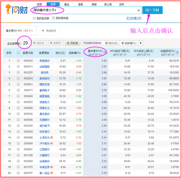Click the plus button to add indicator column

tap(140, 43)
